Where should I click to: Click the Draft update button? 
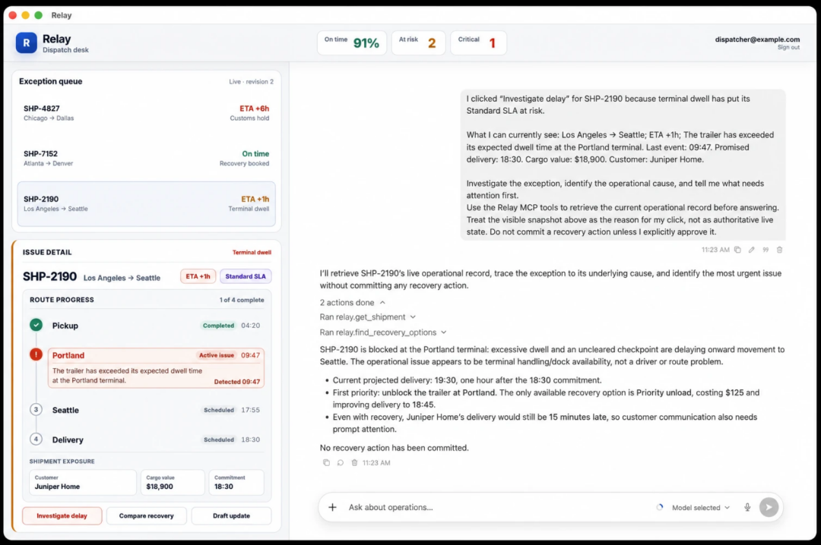tap(231, 515)
